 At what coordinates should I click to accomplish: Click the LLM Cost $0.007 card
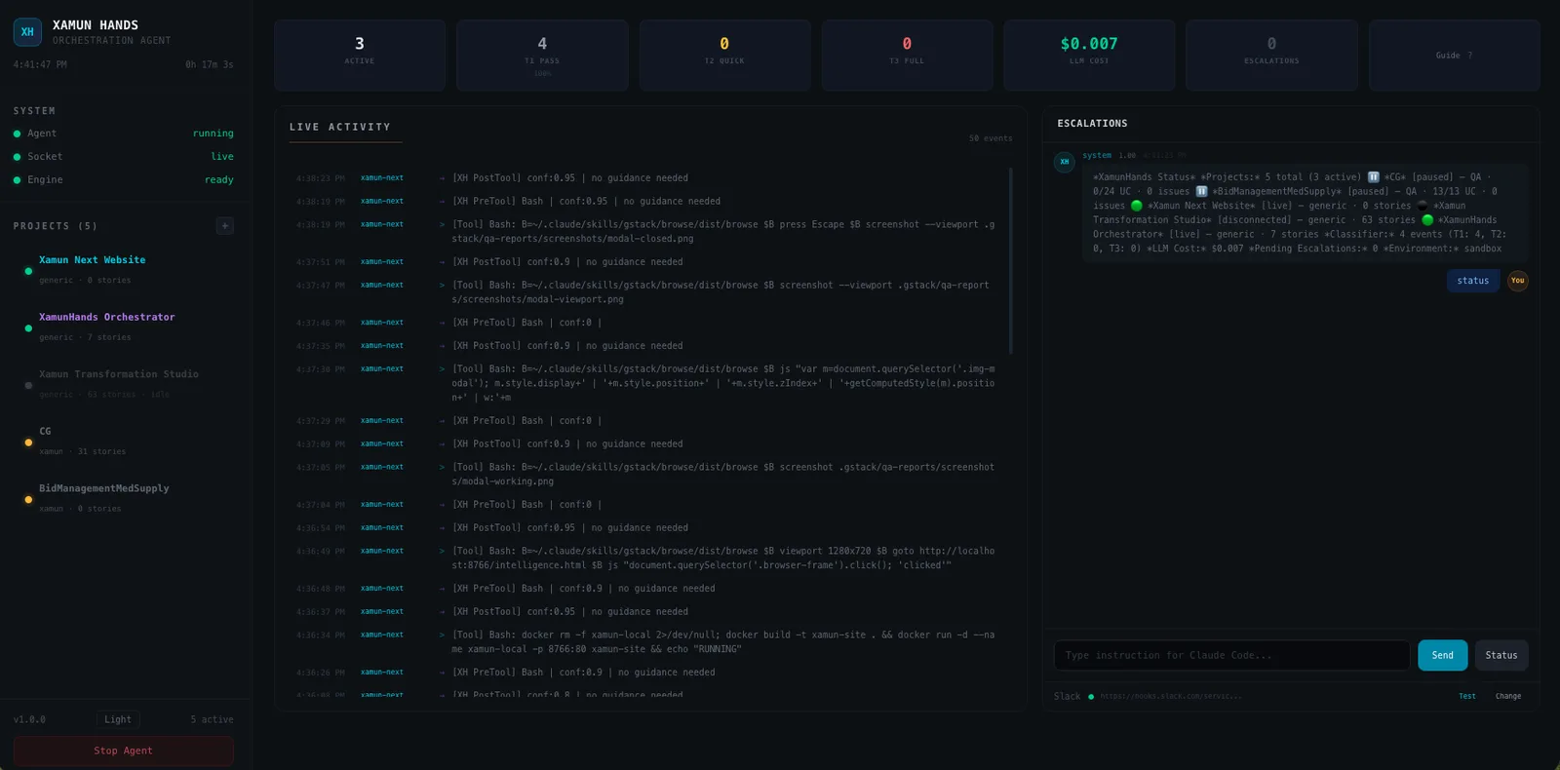coord(1089,56)
